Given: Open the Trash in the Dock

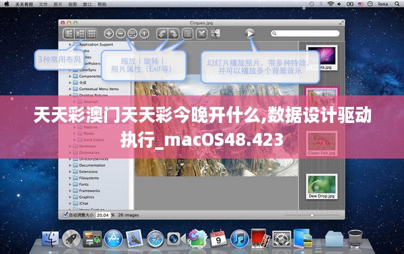Looking at the screenshot, I should (356, 239).
